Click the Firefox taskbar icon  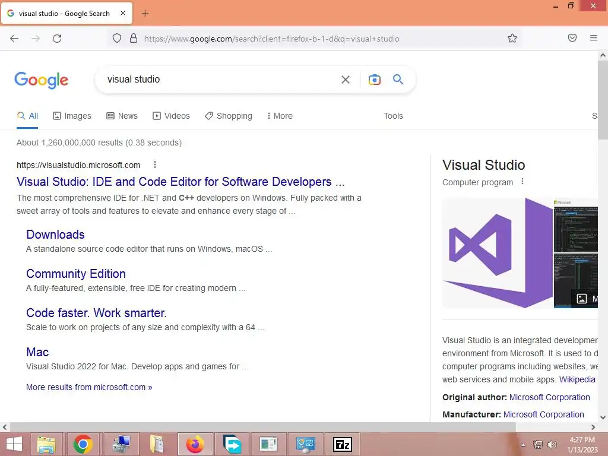(x=195, y=444)
